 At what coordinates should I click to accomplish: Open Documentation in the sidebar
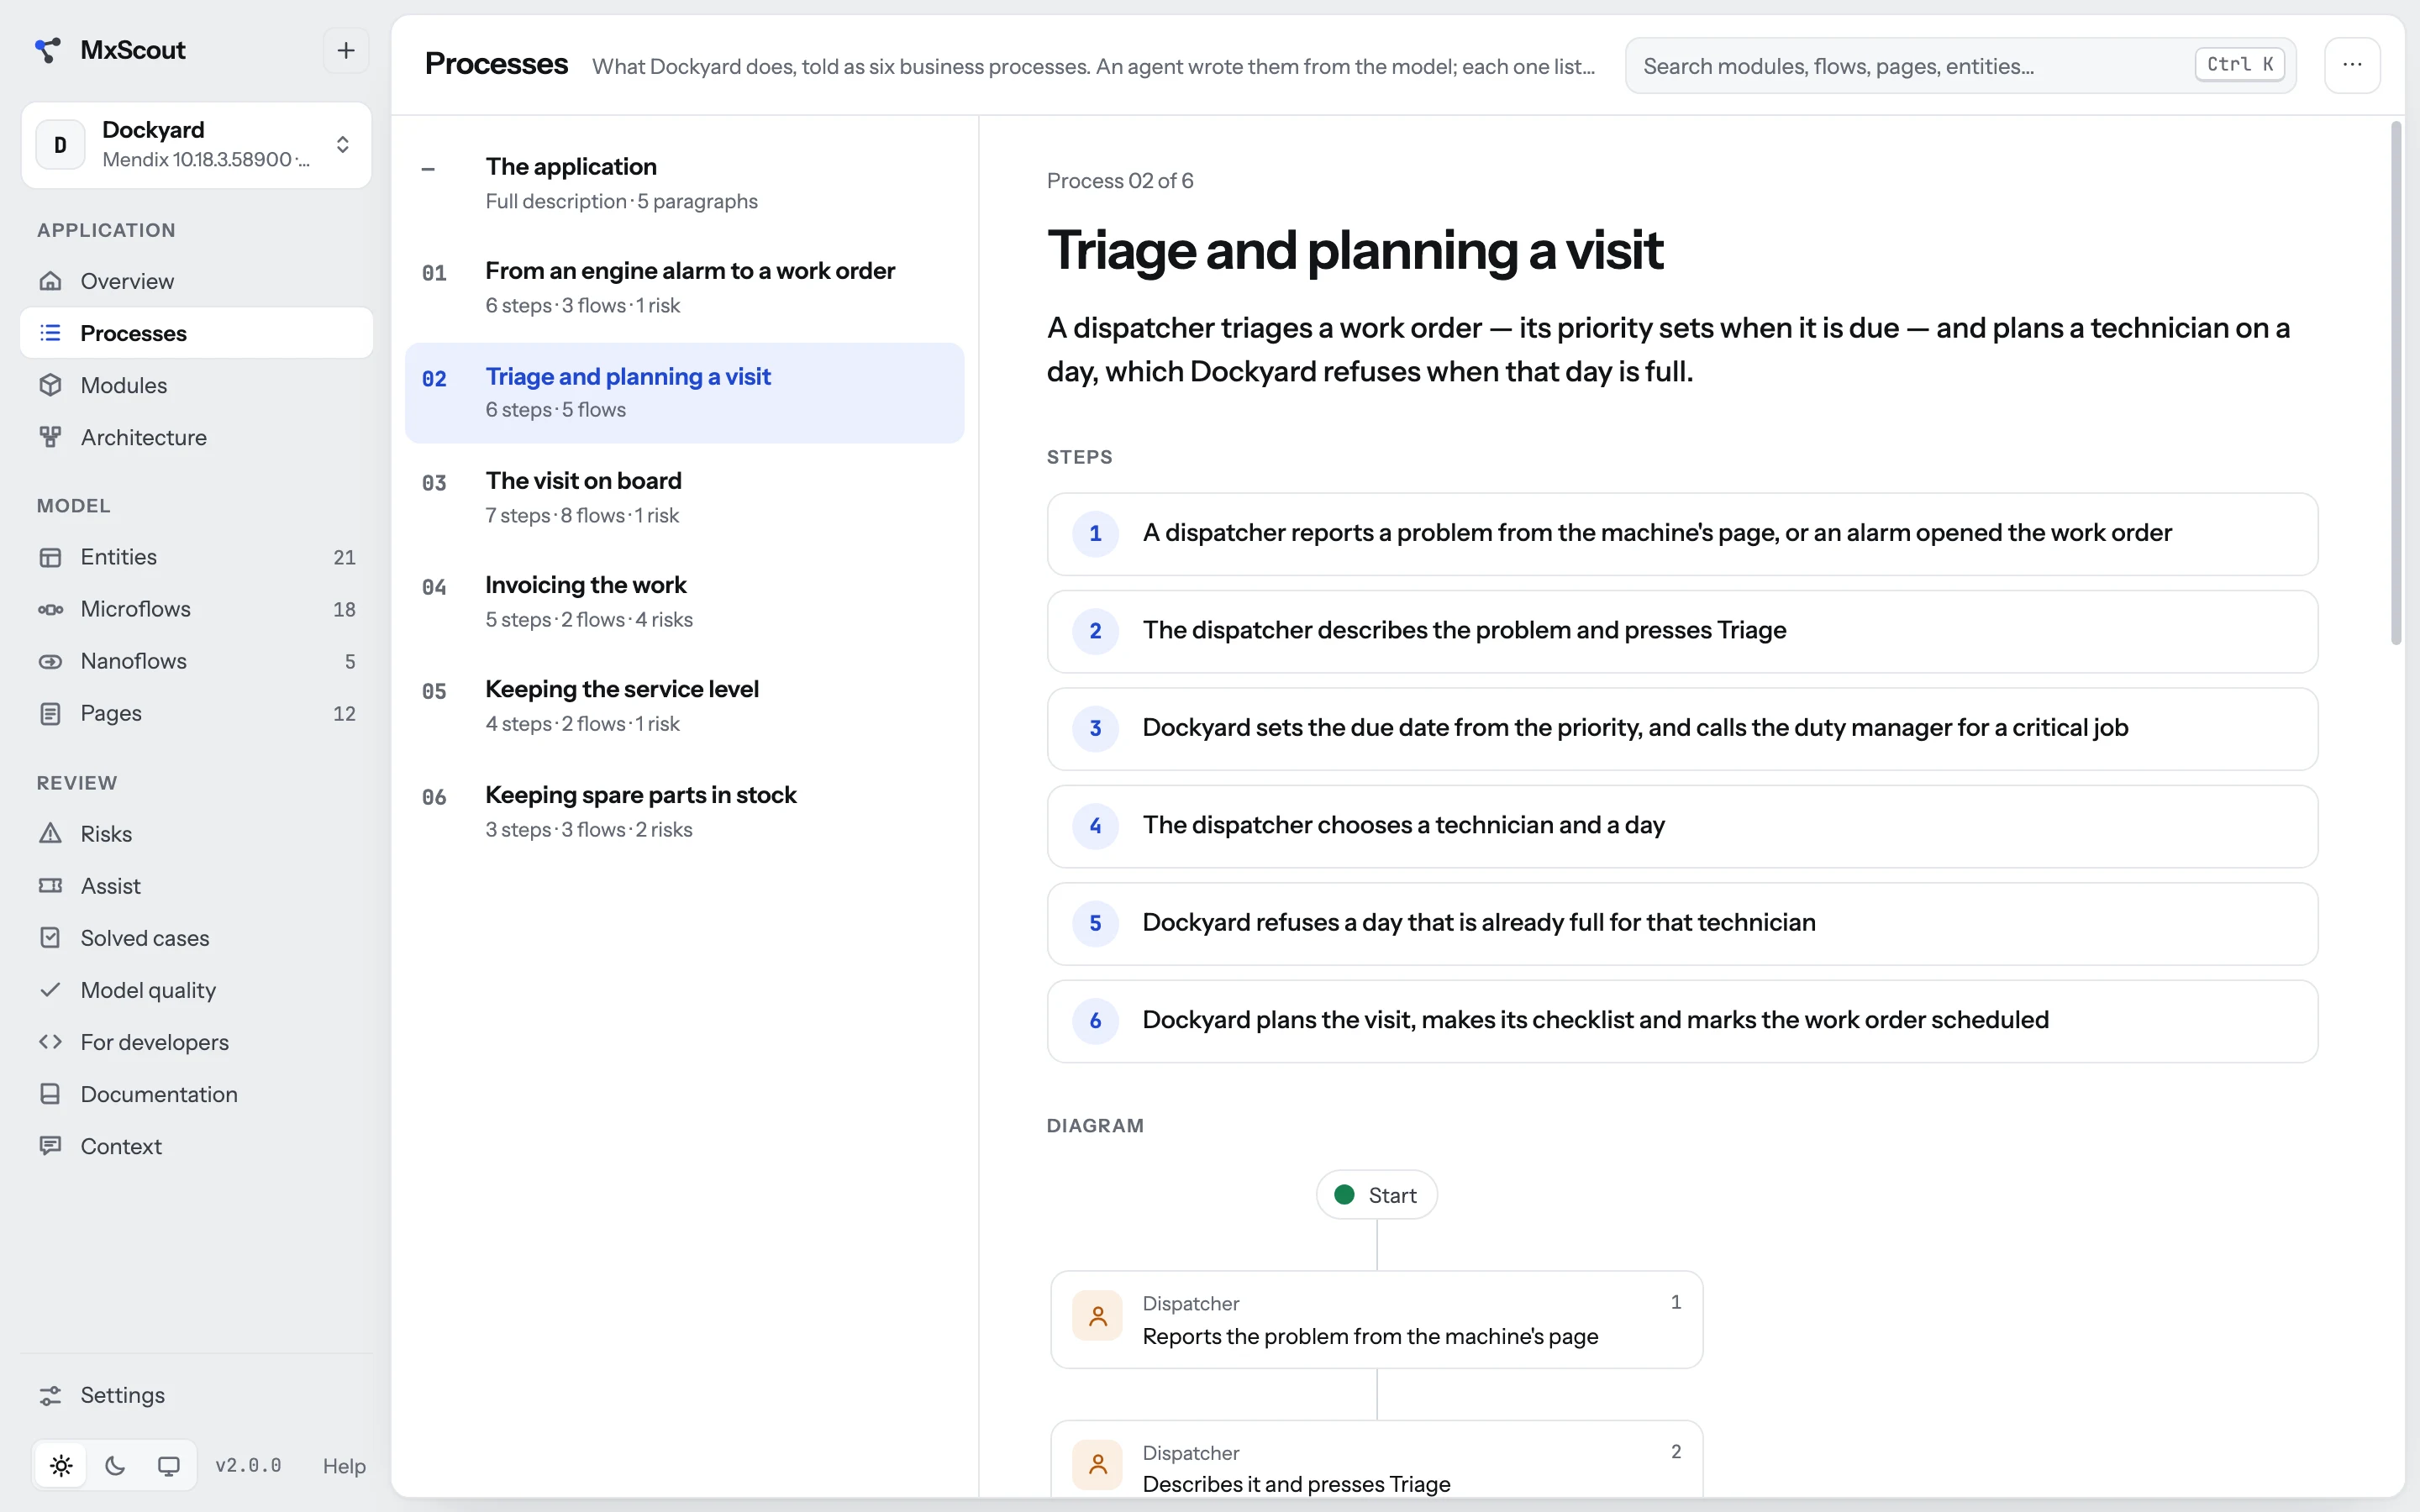coord(196,1094)
